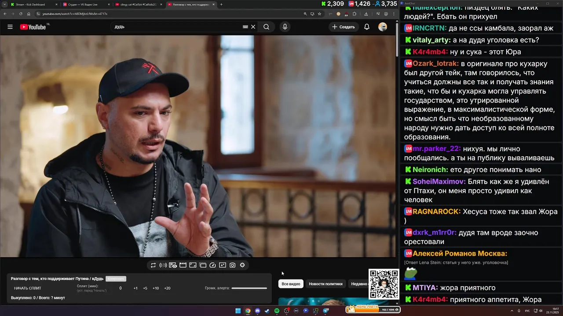Click the browser home button
Image resolution: width=563 pixels, height=316 pixels.
coord(29,14)
